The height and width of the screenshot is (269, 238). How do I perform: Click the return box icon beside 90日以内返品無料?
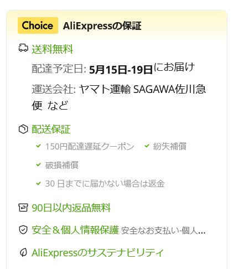23,208
